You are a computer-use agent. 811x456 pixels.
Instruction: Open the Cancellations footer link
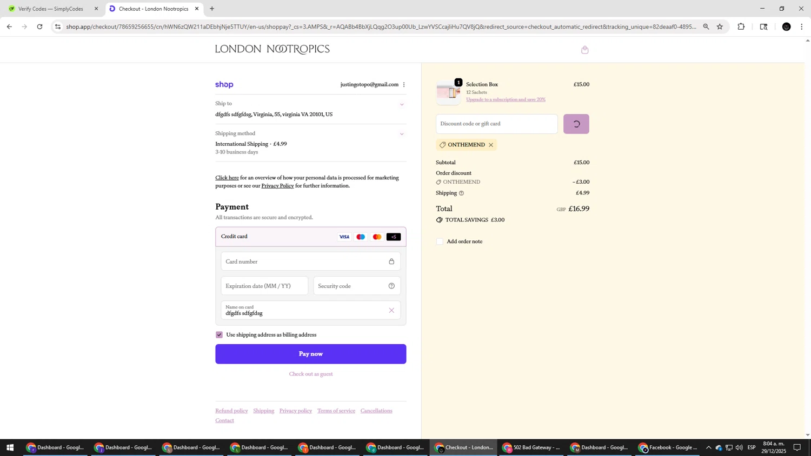tap(376, 411)
